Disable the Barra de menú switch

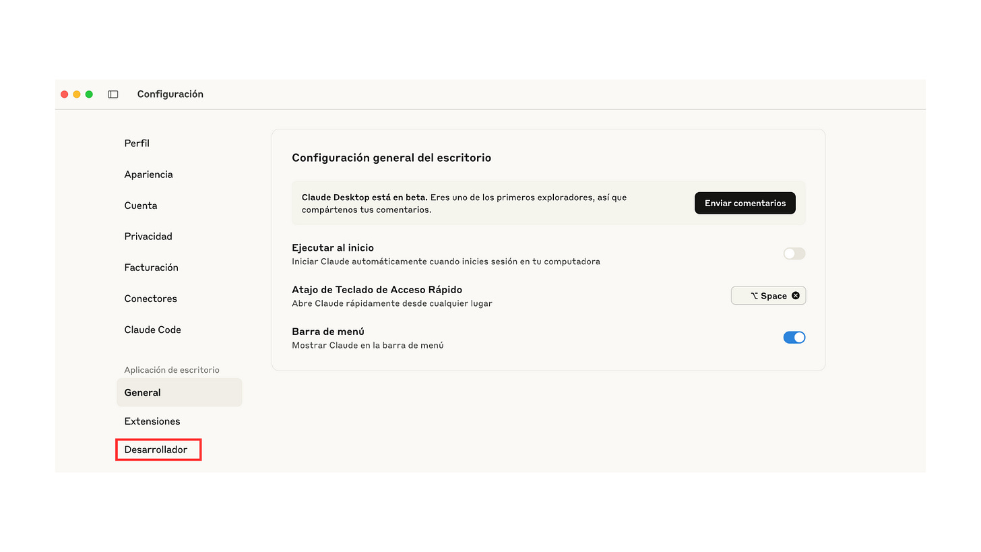(794, 338)
